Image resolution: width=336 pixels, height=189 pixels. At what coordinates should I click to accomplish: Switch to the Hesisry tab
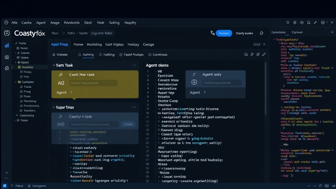click(x=133, y=44)
